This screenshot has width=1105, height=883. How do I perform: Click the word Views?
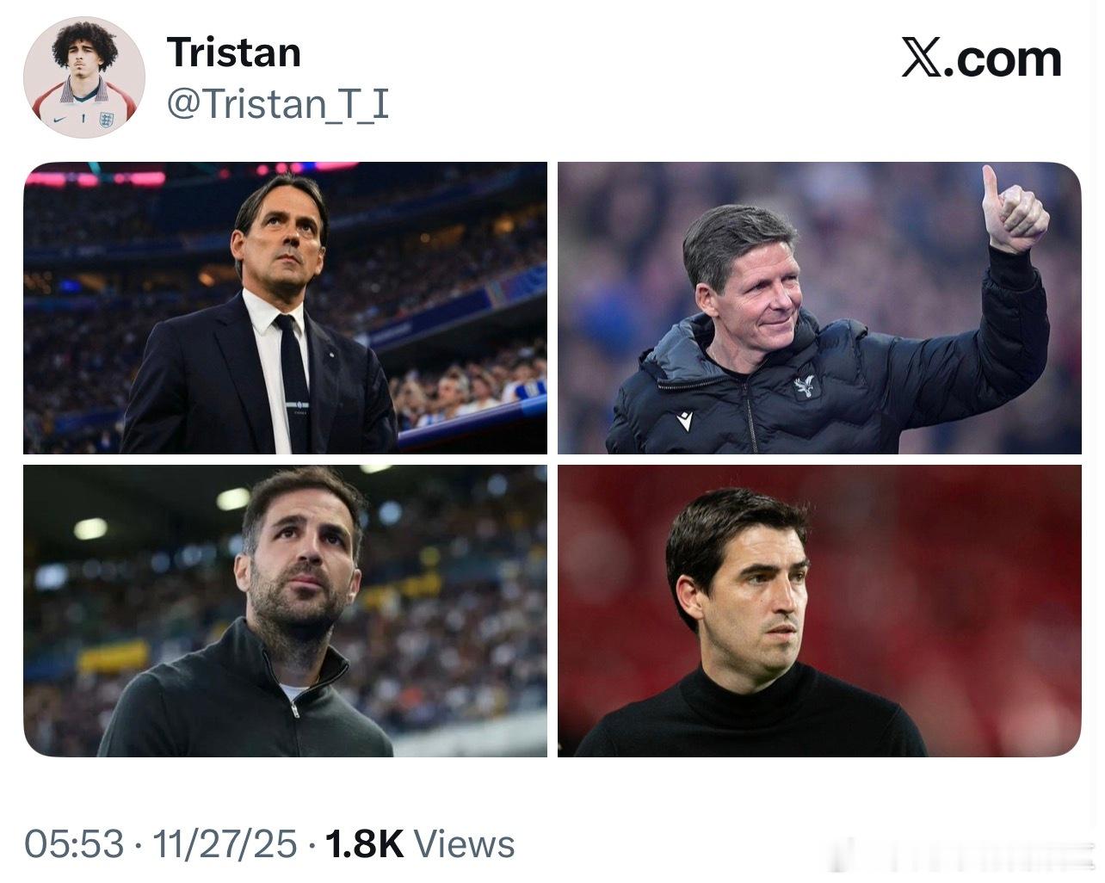(465, 844)
